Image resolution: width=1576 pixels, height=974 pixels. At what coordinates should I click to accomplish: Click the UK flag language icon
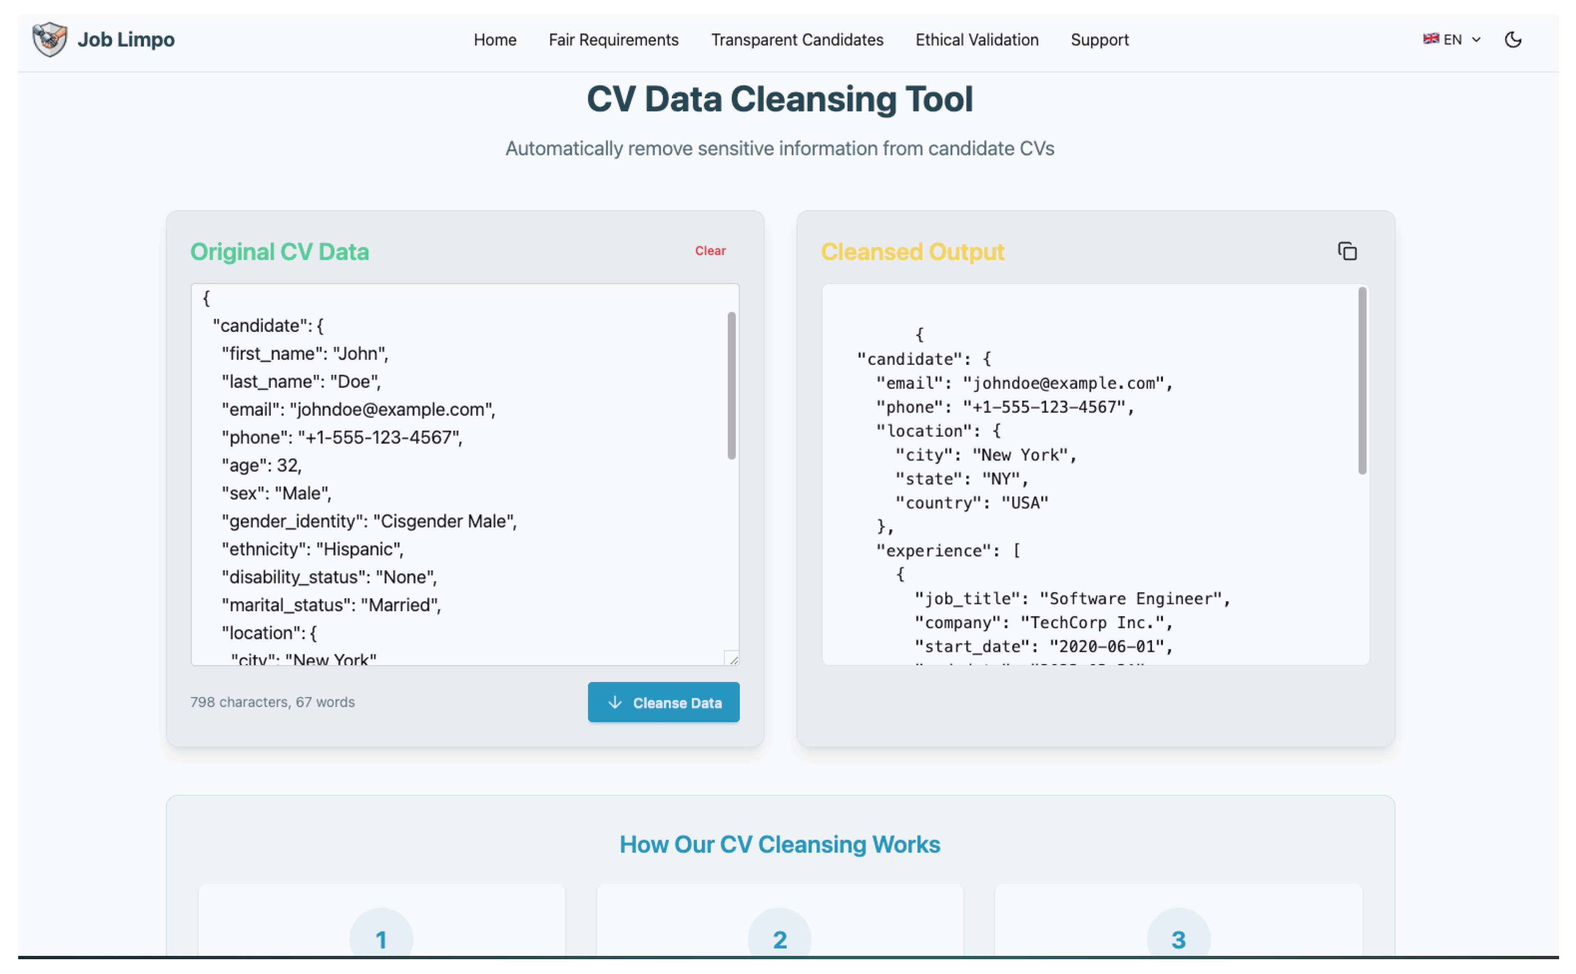click(x=1430, y=39)
